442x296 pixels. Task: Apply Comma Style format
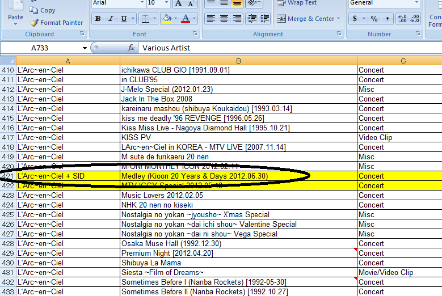pos(388,19)
